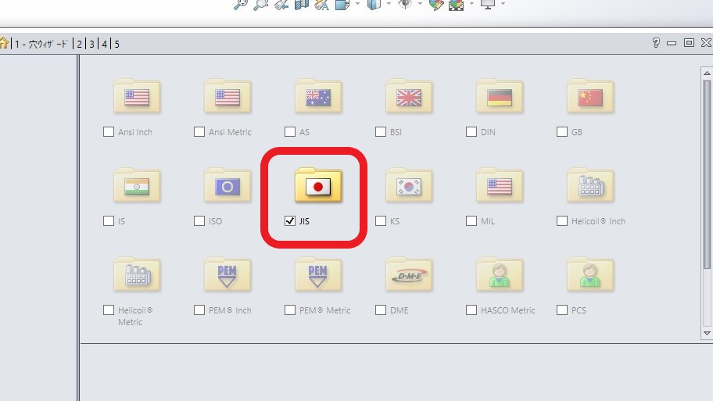Open the JIS standard folder icon
The image size is (713, 401).
318,185
